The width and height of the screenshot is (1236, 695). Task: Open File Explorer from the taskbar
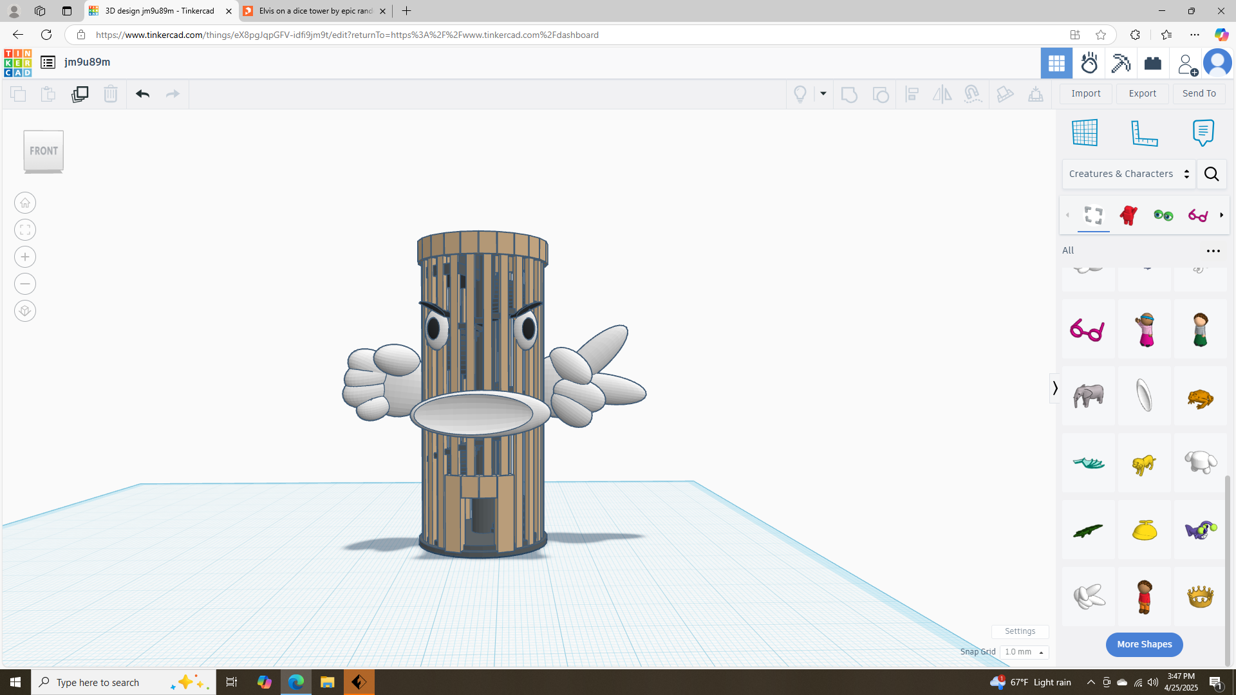click(328, 682)
